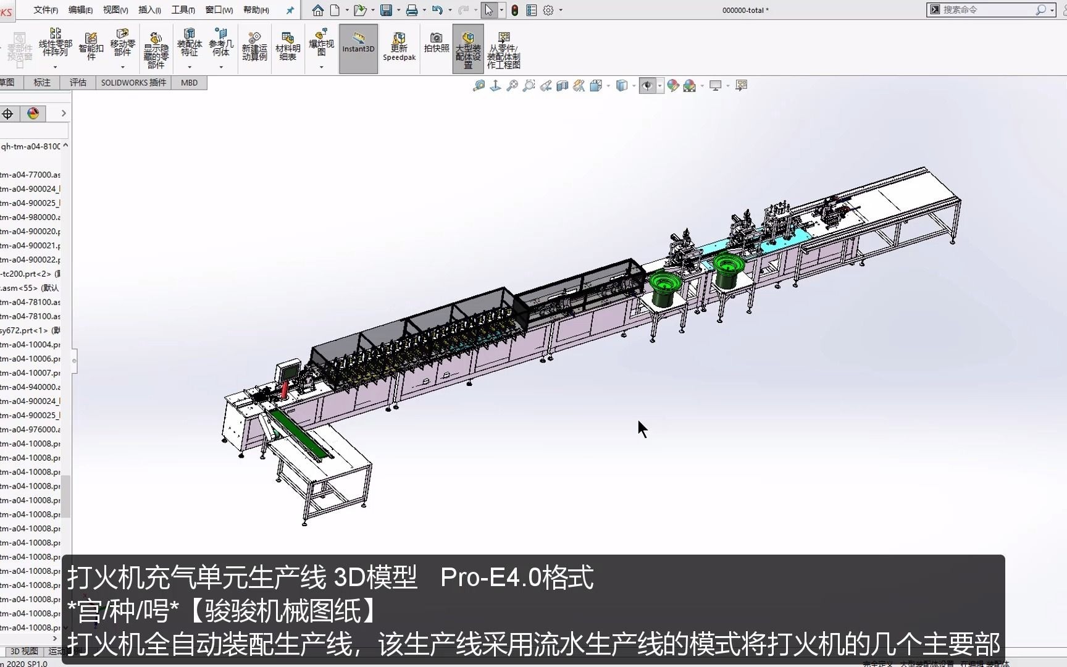
Task: Click the Section View icon
Action: click(x=562, y=86)
